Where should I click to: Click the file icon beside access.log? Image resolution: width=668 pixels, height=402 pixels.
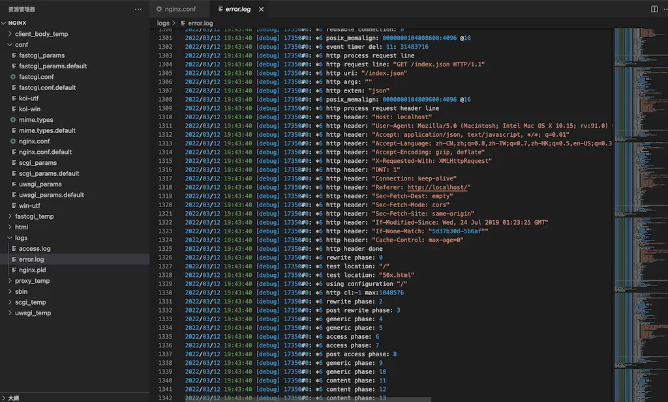[x=13, y=249]
